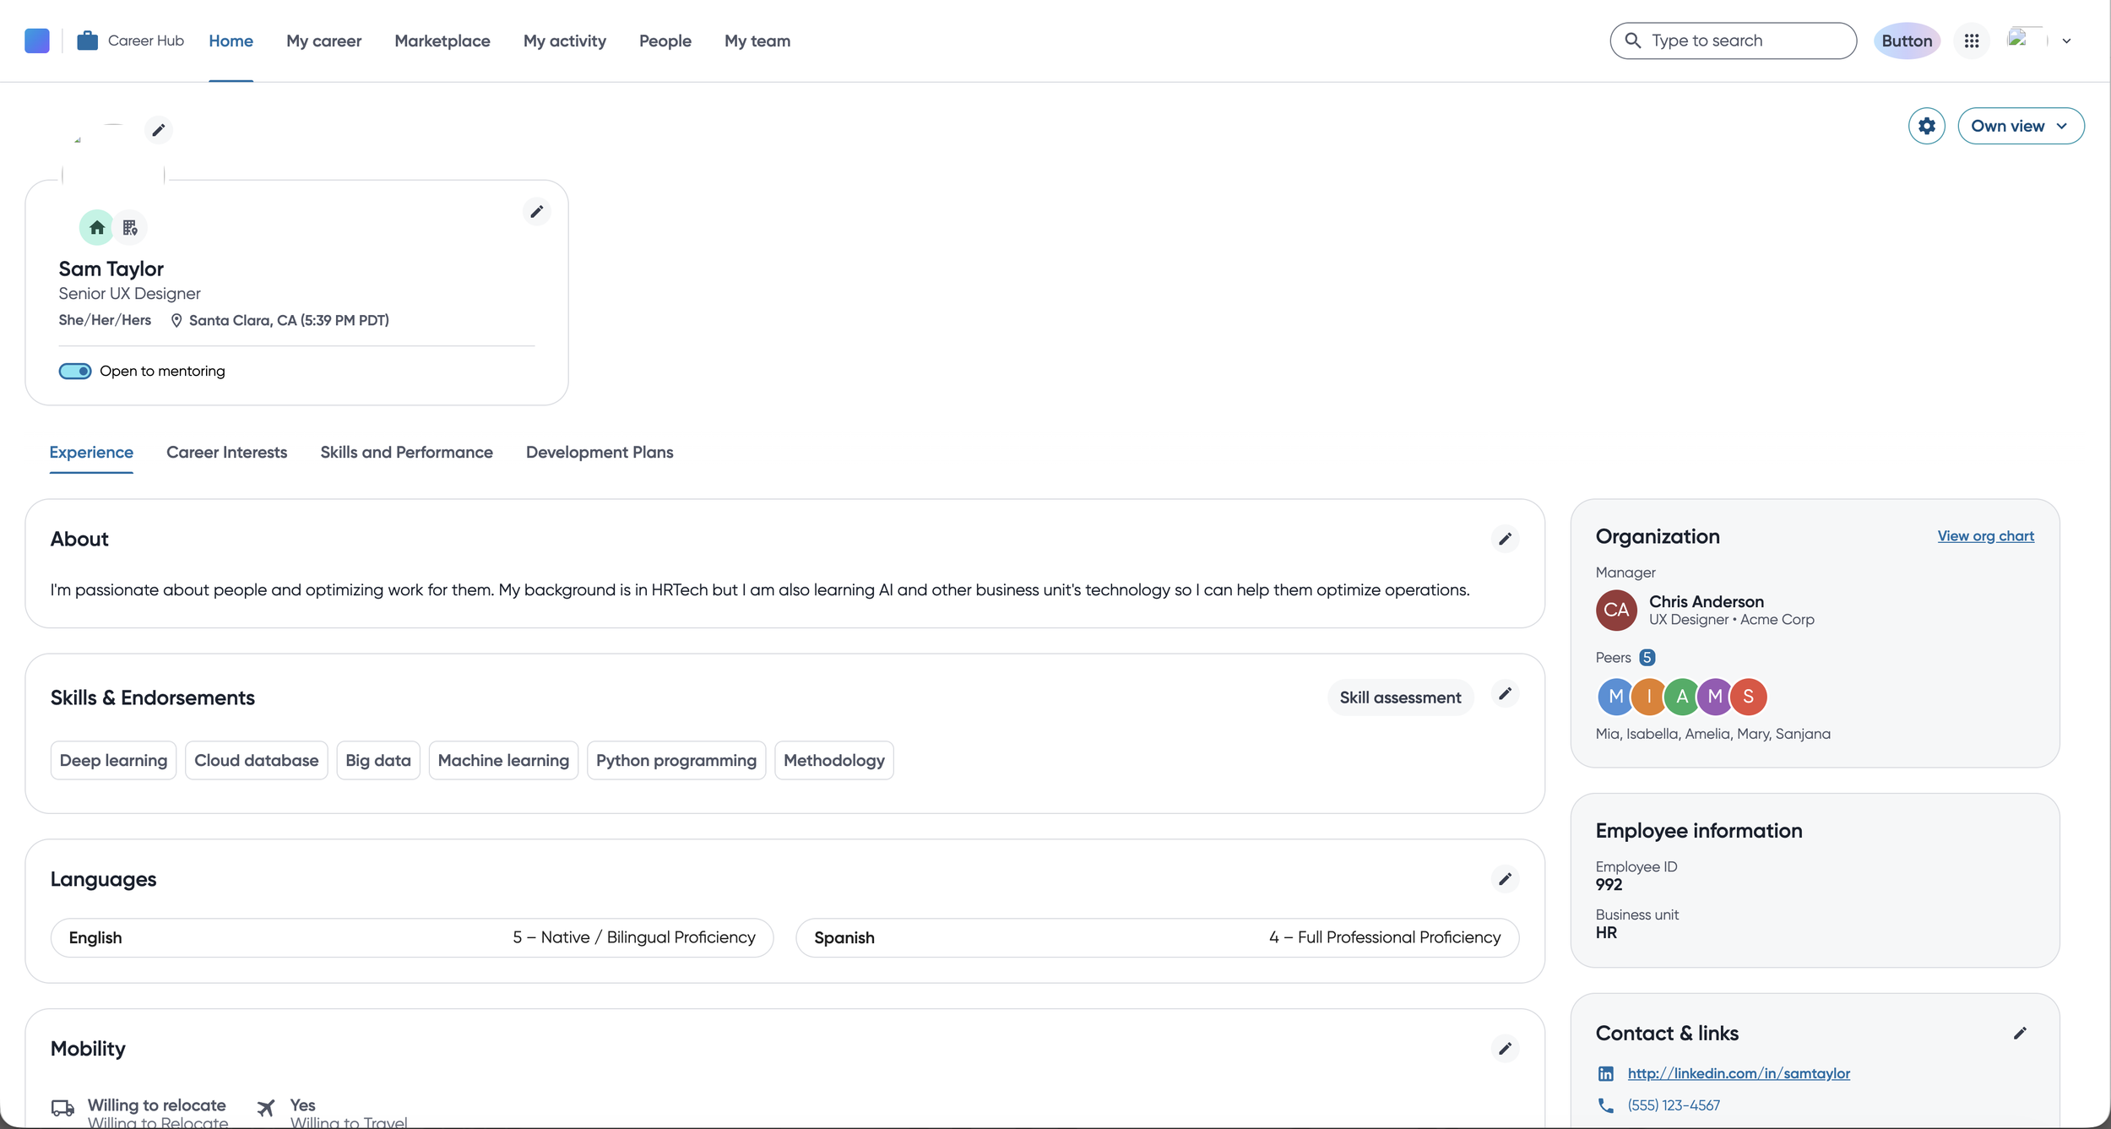Switch to Skills and Performance tab

(x=406, y=452)
